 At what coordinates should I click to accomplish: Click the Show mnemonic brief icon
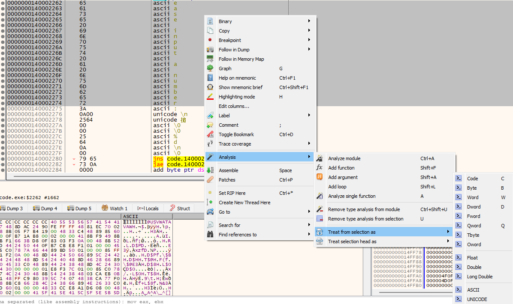pyautogui.click(x=210, y=87)
